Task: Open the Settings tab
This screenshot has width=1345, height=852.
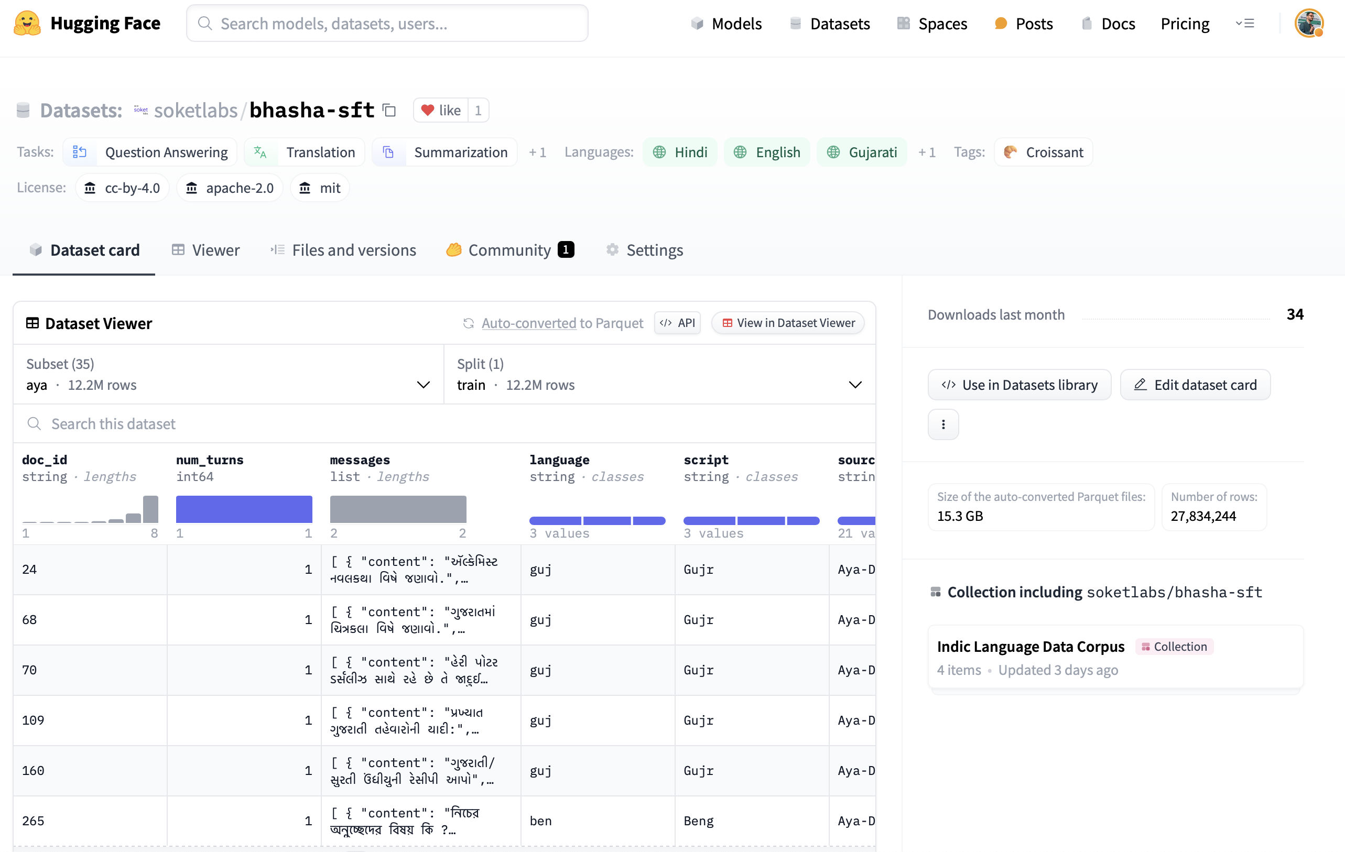Action: click(x=645, y=250)
